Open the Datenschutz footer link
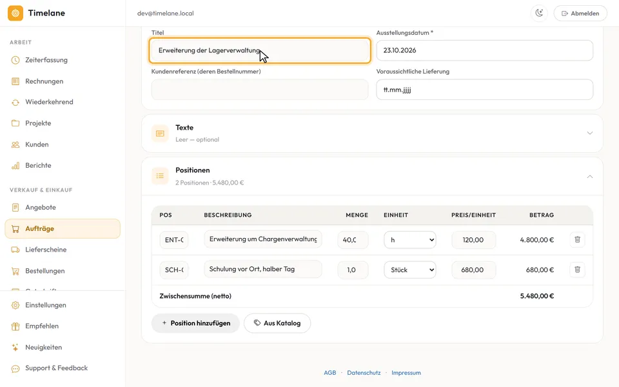 point(364,373)
